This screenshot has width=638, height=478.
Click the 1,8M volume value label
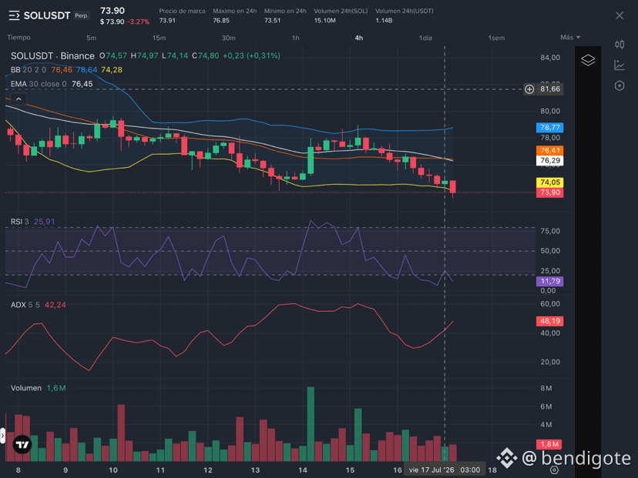[549, 444]
